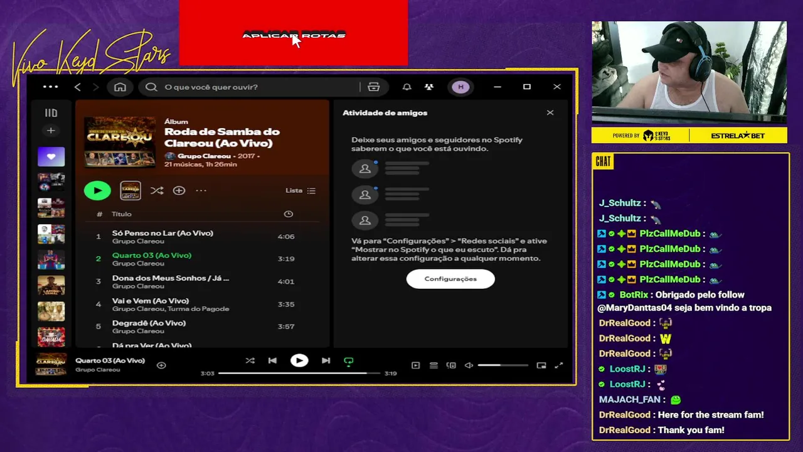Open the Liked Songs heart playlist
Image resolution: width=803 pixels, height=452 pixels.
[51, 157]
